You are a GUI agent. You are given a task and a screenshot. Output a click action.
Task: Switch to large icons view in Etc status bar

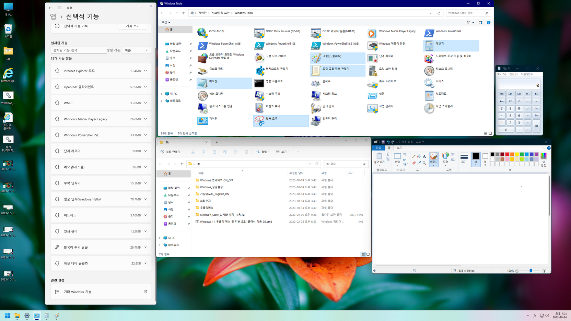point(368,254)
